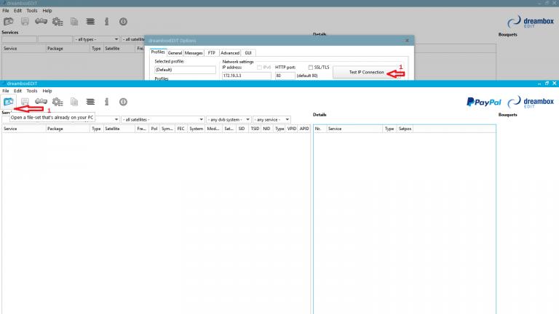Switch to the FTP tab in Options
559x314 pixels.
211,53
